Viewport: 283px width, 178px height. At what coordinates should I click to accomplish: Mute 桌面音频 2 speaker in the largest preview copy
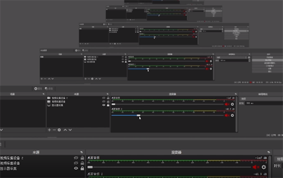pos(227,115)
